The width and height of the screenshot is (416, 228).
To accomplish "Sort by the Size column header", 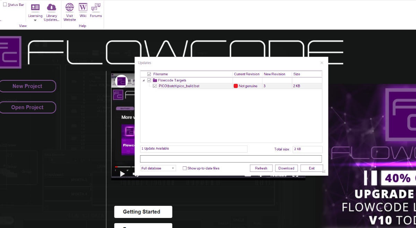I will click(x=307, y=74).
